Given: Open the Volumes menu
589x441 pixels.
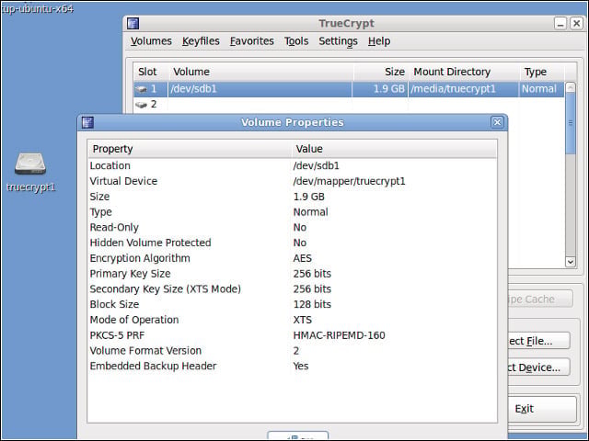Looking at the screenshot, I should coord(151,40).
